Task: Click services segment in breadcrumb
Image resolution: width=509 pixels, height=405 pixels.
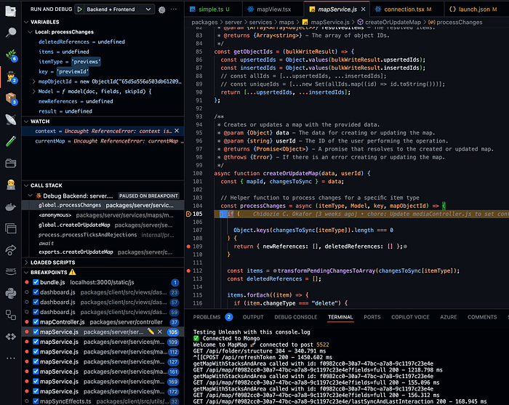Action: [260, 22]
